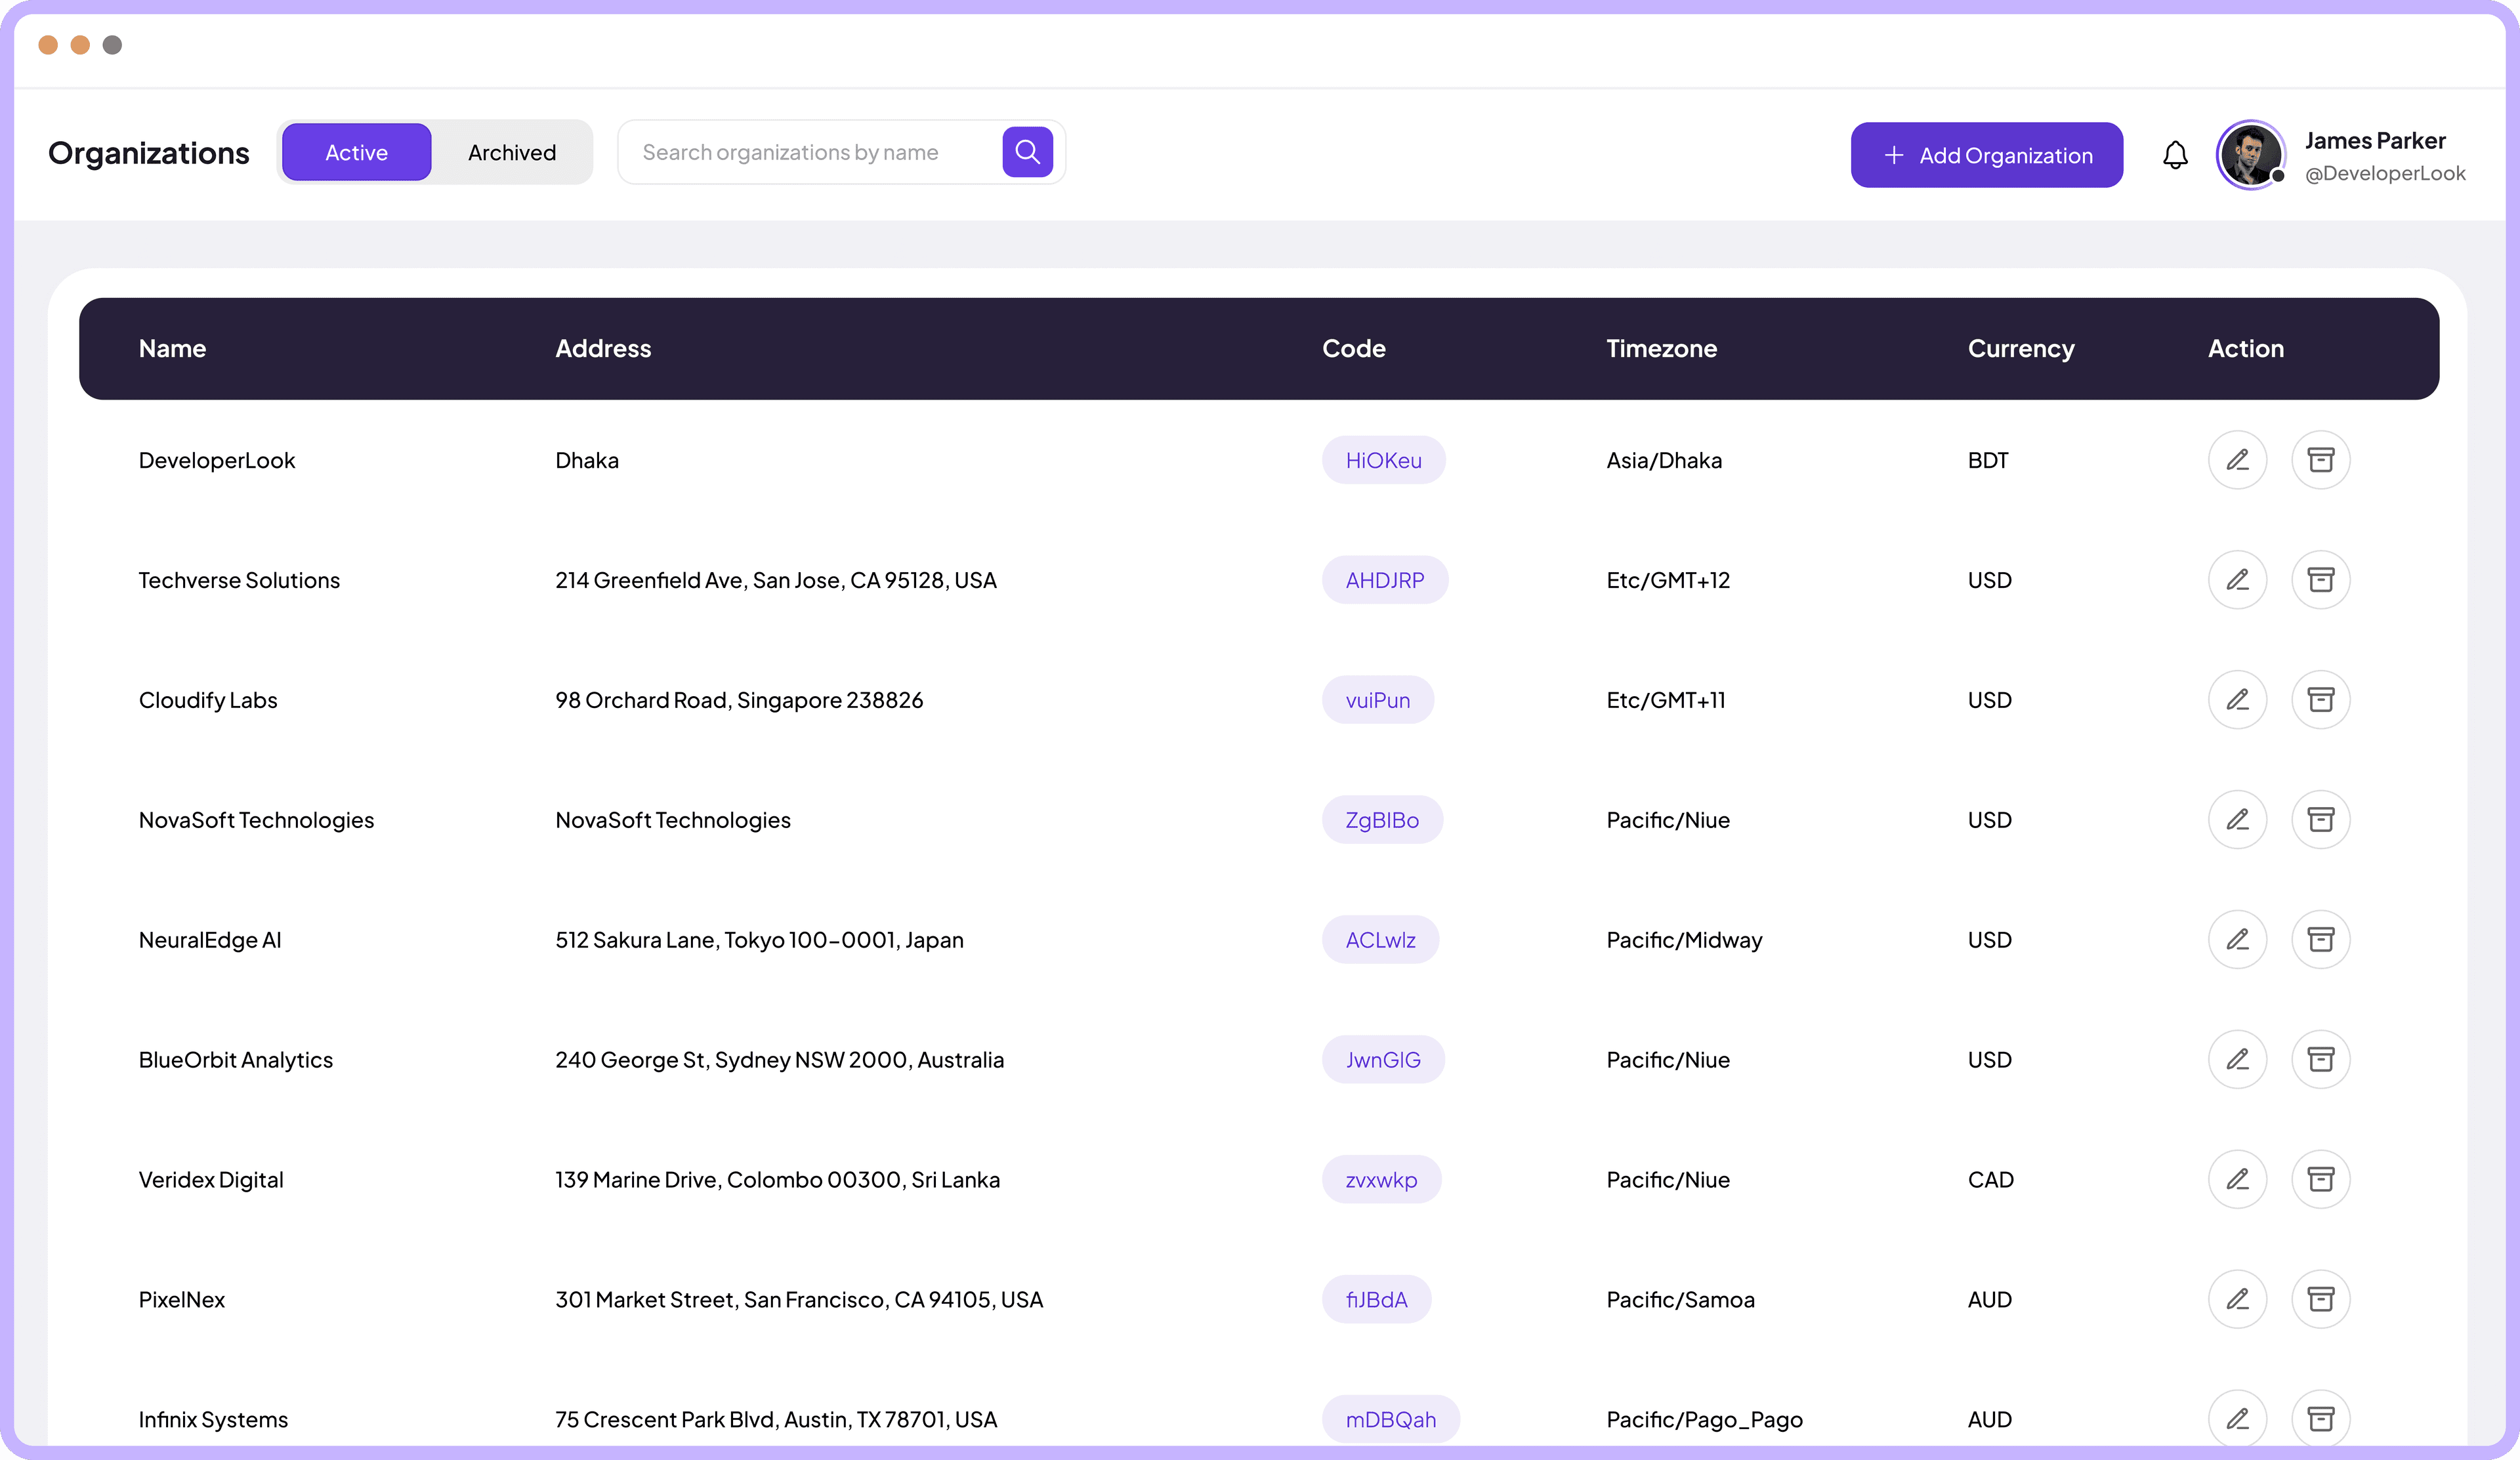Viewport: 2520px width, 1460px height.
Task: Edit the Veridex Digital organization
Action: [2238, 1179]
